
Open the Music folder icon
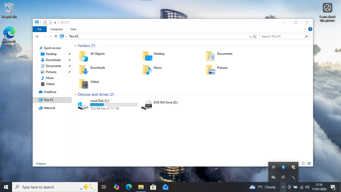click(x=147, y=70)
